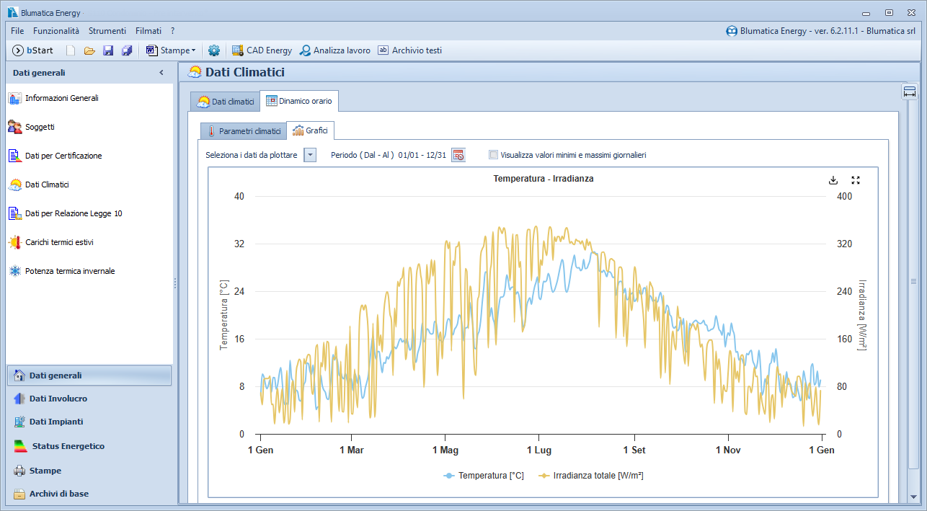
Task: Toggle the Irradianza totale legend series
Action: tap(591, 476)
